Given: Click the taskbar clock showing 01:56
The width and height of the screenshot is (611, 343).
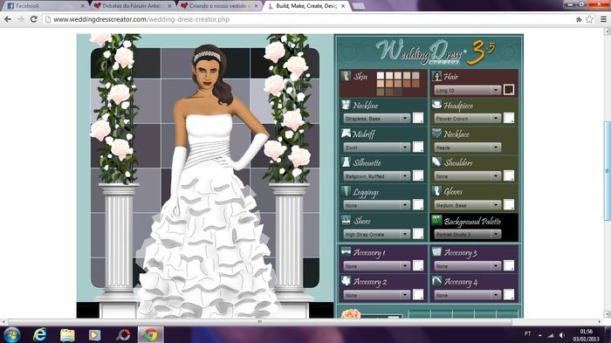Looking at the screenshot, I should coord(586,335).
